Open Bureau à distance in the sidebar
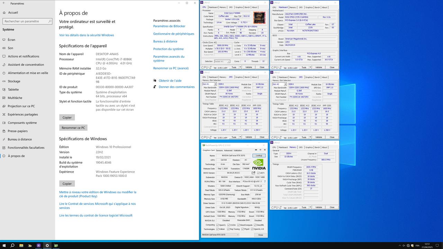 tap(27, 139)
